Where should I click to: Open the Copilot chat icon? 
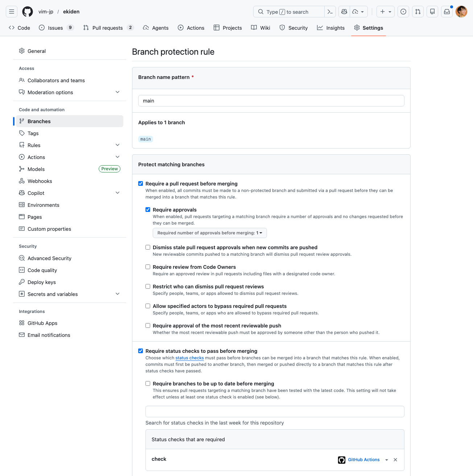click(344, 12)
